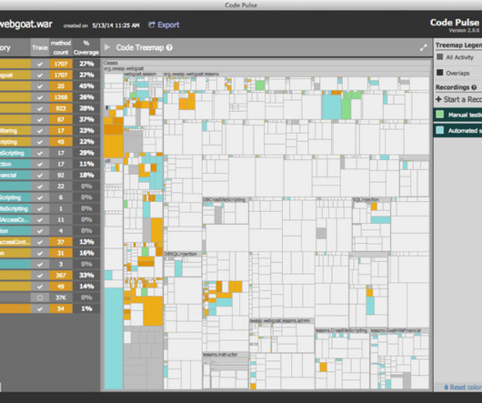Click the 18% coverage value

point(86,176)
